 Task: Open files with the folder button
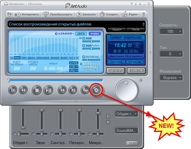[x=85, y=90]
